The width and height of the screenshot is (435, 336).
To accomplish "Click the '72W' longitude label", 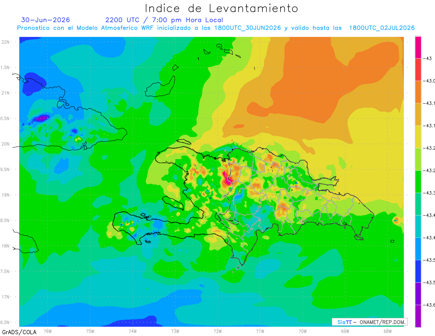I will 217,331.
